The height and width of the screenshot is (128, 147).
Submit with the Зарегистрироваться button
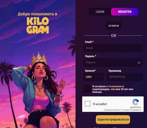[113, 120]
